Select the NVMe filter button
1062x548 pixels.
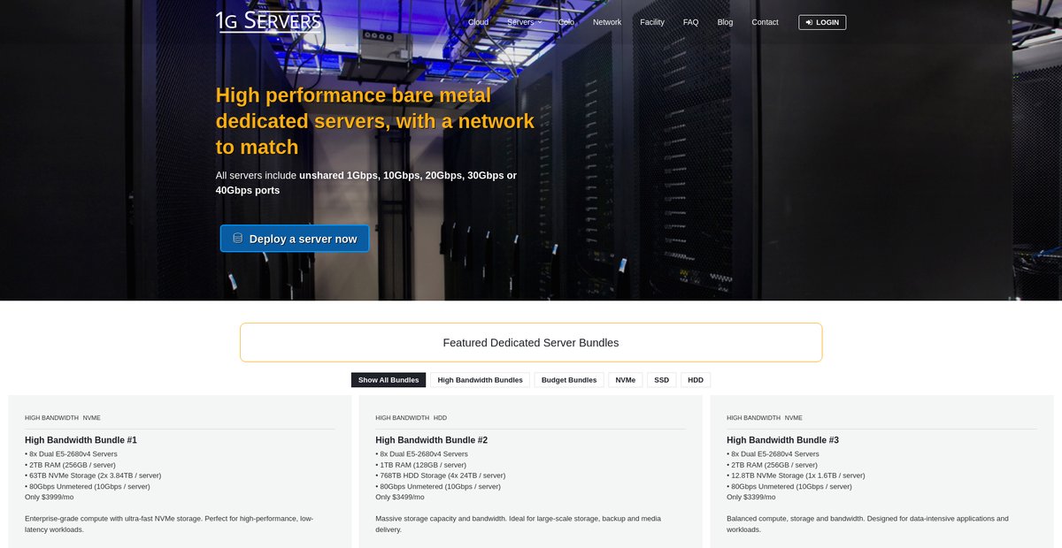coord(626,380)
